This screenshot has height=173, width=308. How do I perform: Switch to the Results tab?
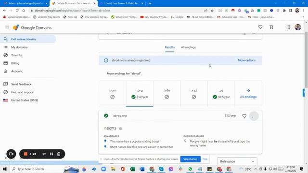[169, 47]
